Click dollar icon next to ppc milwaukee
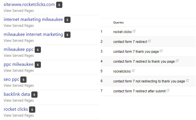Screen dimensions: 196x120 [38, 65]
